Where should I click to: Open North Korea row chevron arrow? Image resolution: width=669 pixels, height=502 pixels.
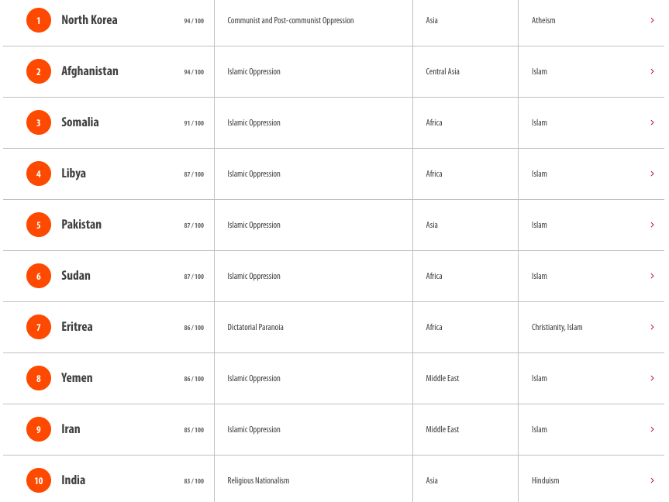652,20
